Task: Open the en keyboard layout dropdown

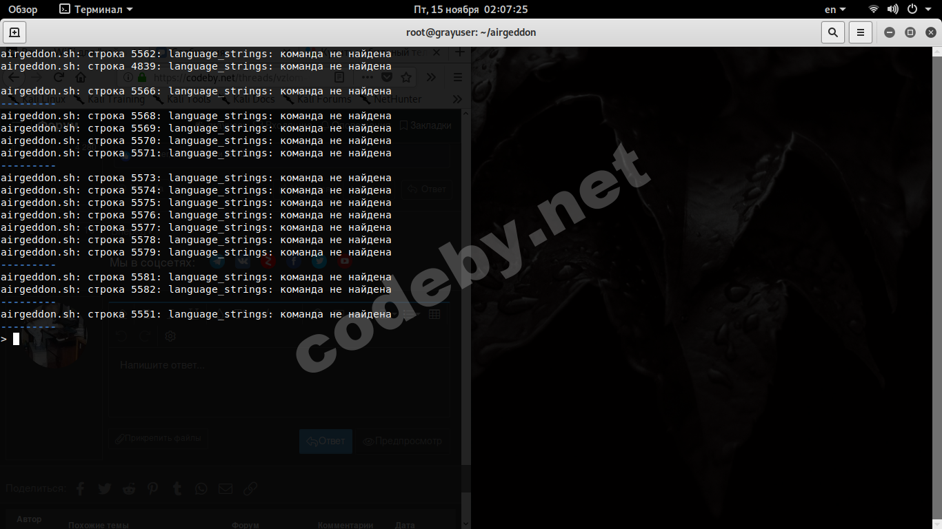Action: coord(835,10)
